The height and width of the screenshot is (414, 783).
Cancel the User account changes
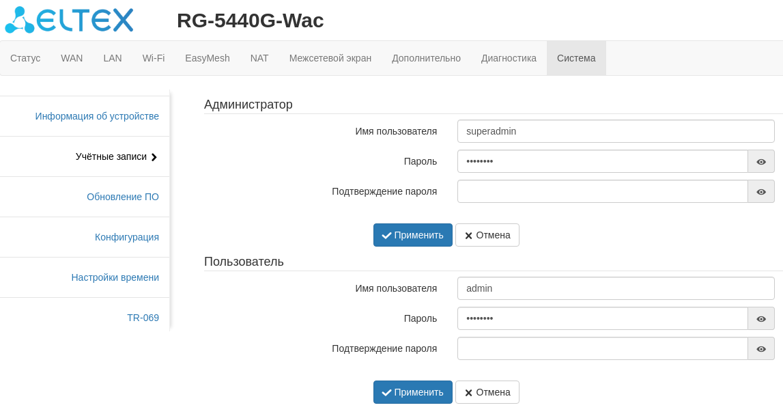coord(487,392)
